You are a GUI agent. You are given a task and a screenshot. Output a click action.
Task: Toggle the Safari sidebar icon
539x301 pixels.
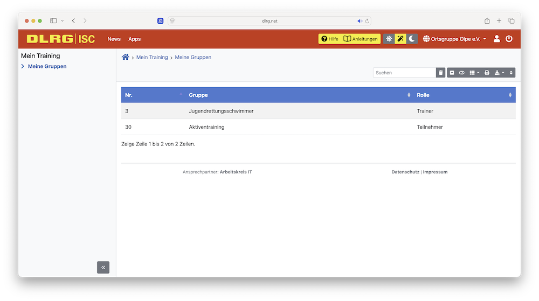tap(53, 20)
